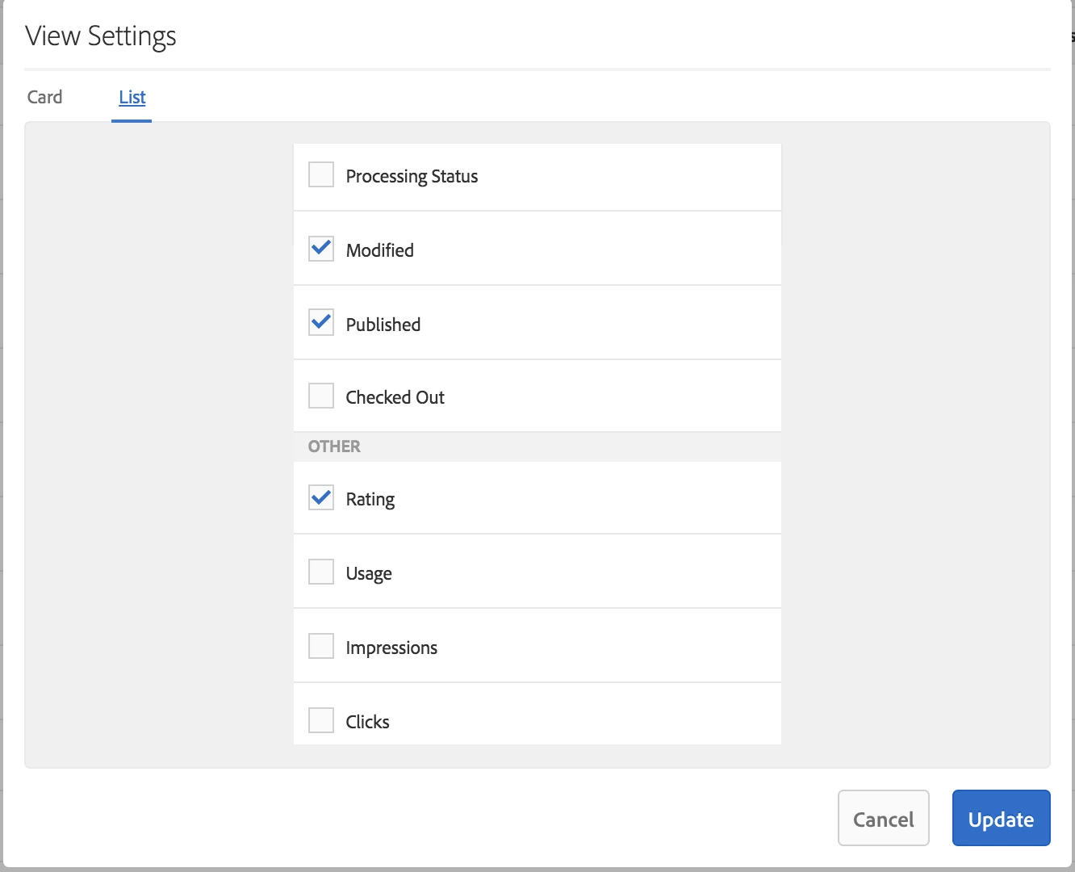Screen dimensions: 1075x872
Task: Switch to the Card tab
Action: [44, 97]
